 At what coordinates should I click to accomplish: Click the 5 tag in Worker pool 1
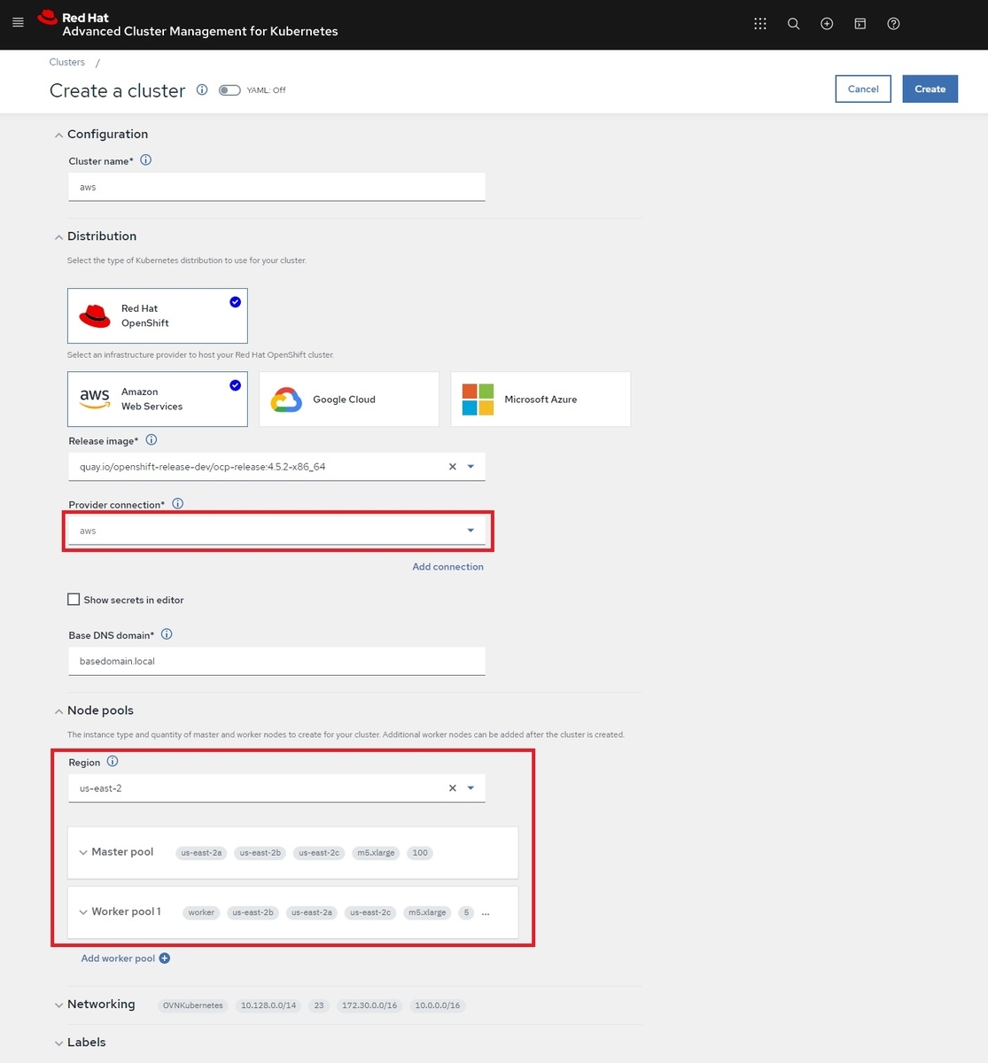point(466,912)
